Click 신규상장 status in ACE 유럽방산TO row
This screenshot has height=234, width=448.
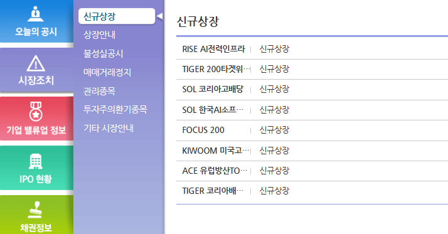click(274, 171)
